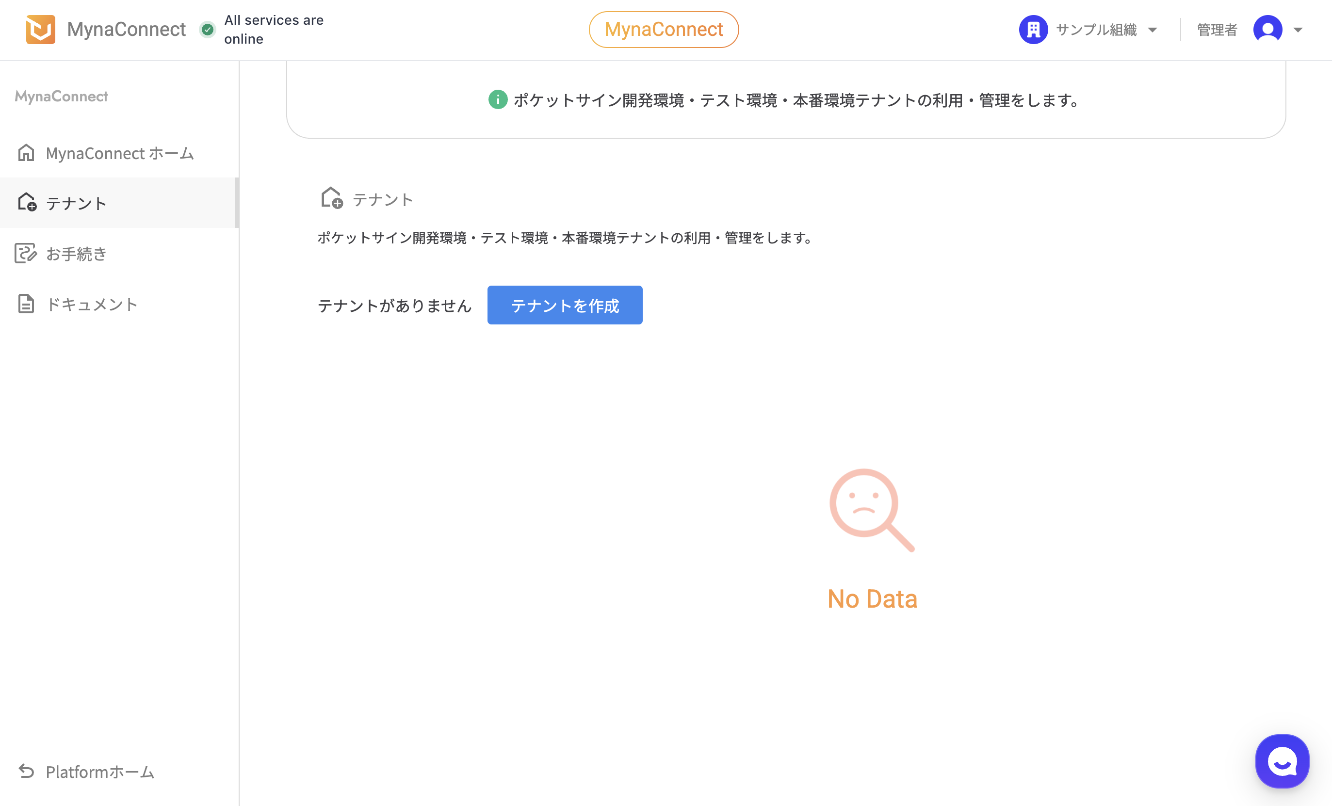Click the green services-online status icon
Screen dimensions: 1332x806
(208, 29)
